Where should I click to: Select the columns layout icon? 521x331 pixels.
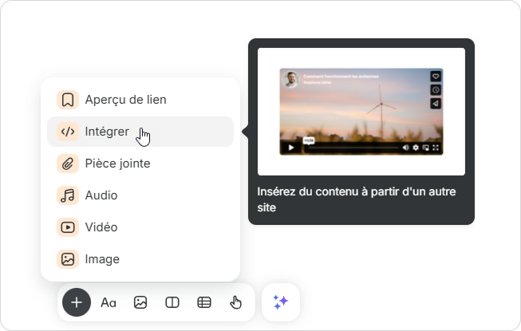172,302
